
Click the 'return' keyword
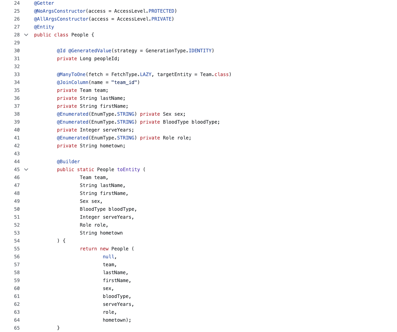coord(88,249)
